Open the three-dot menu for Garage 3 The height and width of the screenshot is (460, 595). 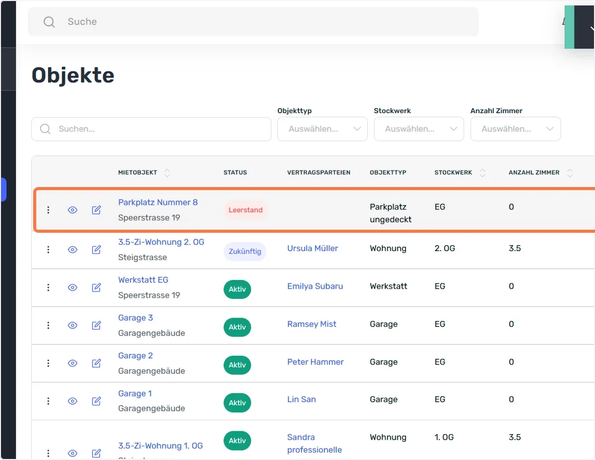tap(48, 326)
